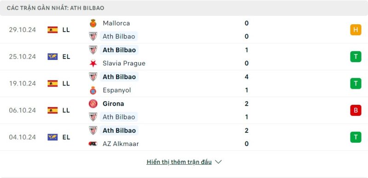Expand the chevron beside Hiển thị thêm trận đấu
Viewport: 368px width, 178px height.
tap(218, 162)
